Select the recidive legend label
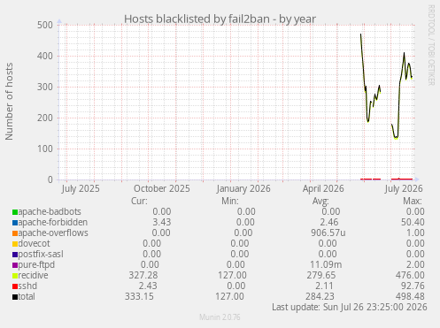This screenshot has height=328, width=440. click(x=33, y=275)
